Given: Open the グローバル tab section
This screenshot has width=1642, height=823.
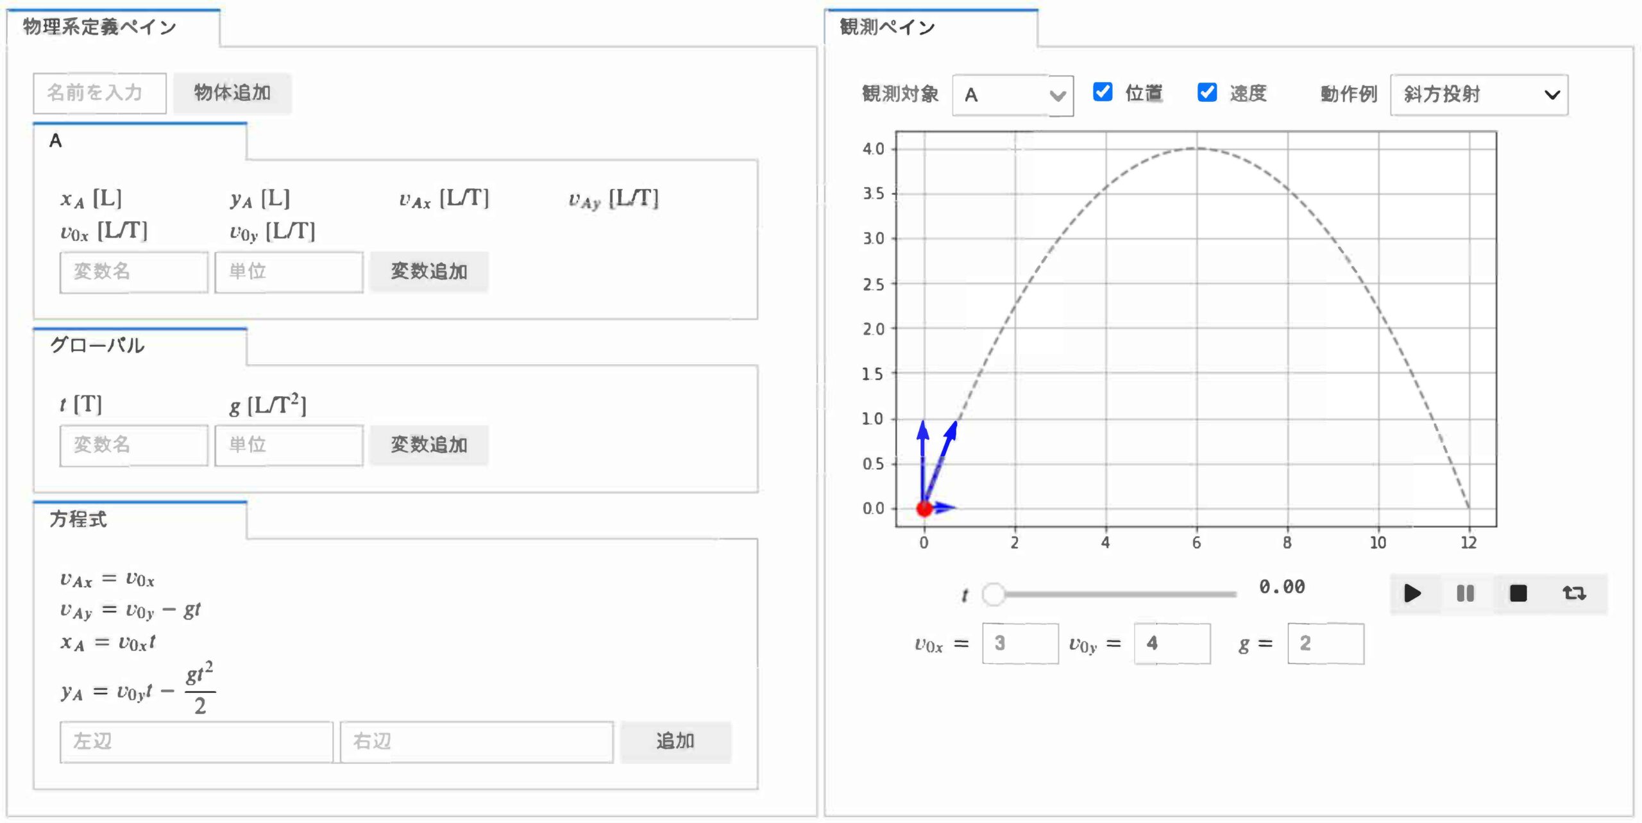Looking at the screenshot, I should (140, 346).
